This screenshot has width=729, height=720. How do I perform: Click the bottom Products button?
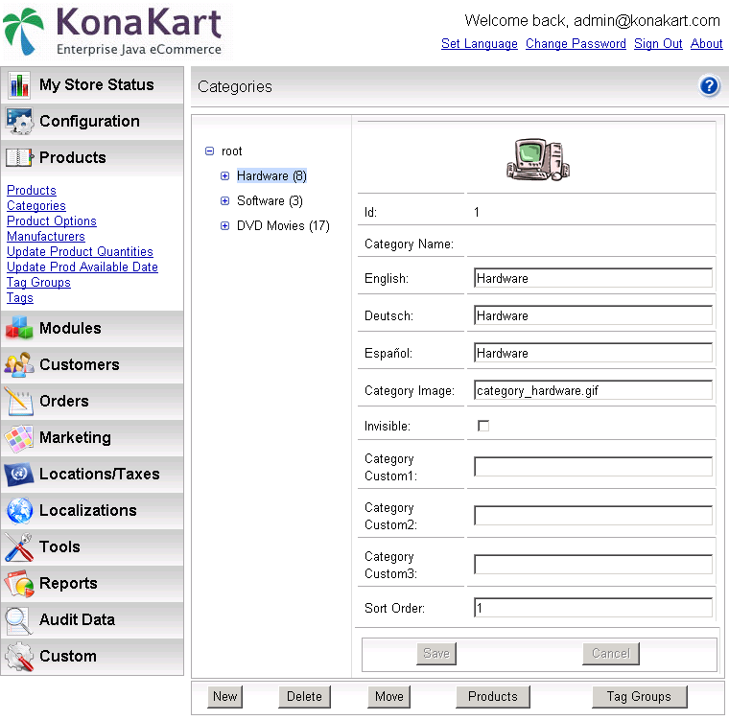point(493,696)
